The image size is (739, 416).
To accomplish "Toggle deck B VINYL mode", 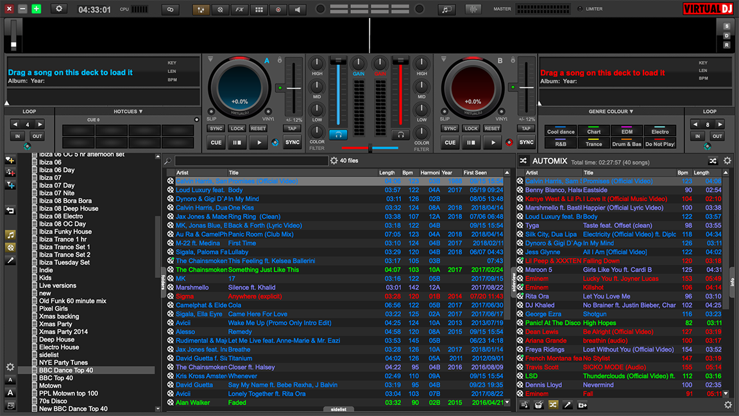I will point(502,112).
